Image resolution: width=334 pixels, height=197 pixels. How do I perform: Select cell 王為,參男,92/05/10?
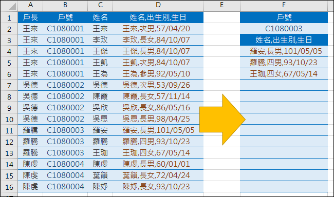(x=158, y=74)
